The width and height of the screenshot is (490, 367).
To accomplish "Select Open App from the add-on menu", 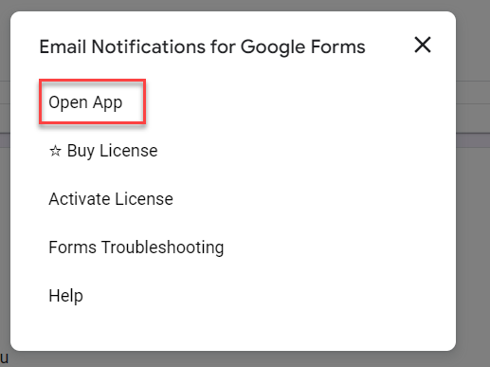I will pos(85,102).
